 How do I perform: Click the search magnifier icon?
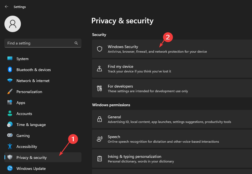76,43
